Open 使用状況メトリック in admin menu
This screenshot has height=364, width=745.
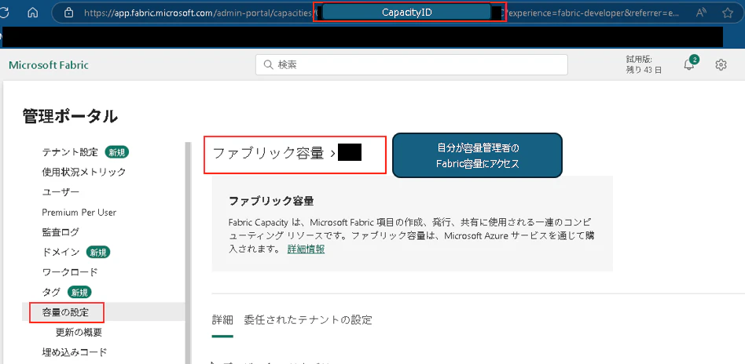83,172
